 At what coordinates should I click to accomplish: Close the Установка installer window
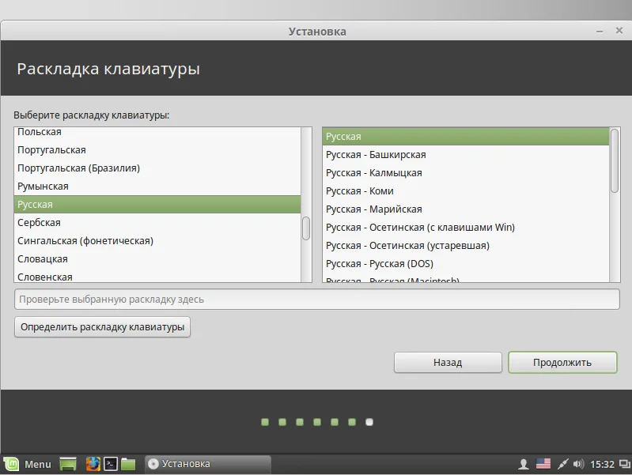click(x=619, y=31)
